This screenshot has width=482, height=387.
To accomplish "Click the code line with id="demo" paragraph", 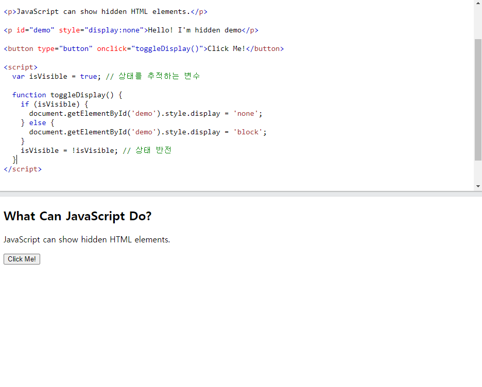I will [131, 30].
